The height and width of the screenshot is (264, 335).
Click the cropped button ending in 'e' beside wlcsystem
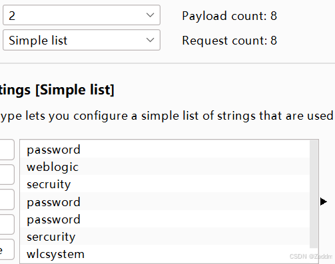pos(7,249)
